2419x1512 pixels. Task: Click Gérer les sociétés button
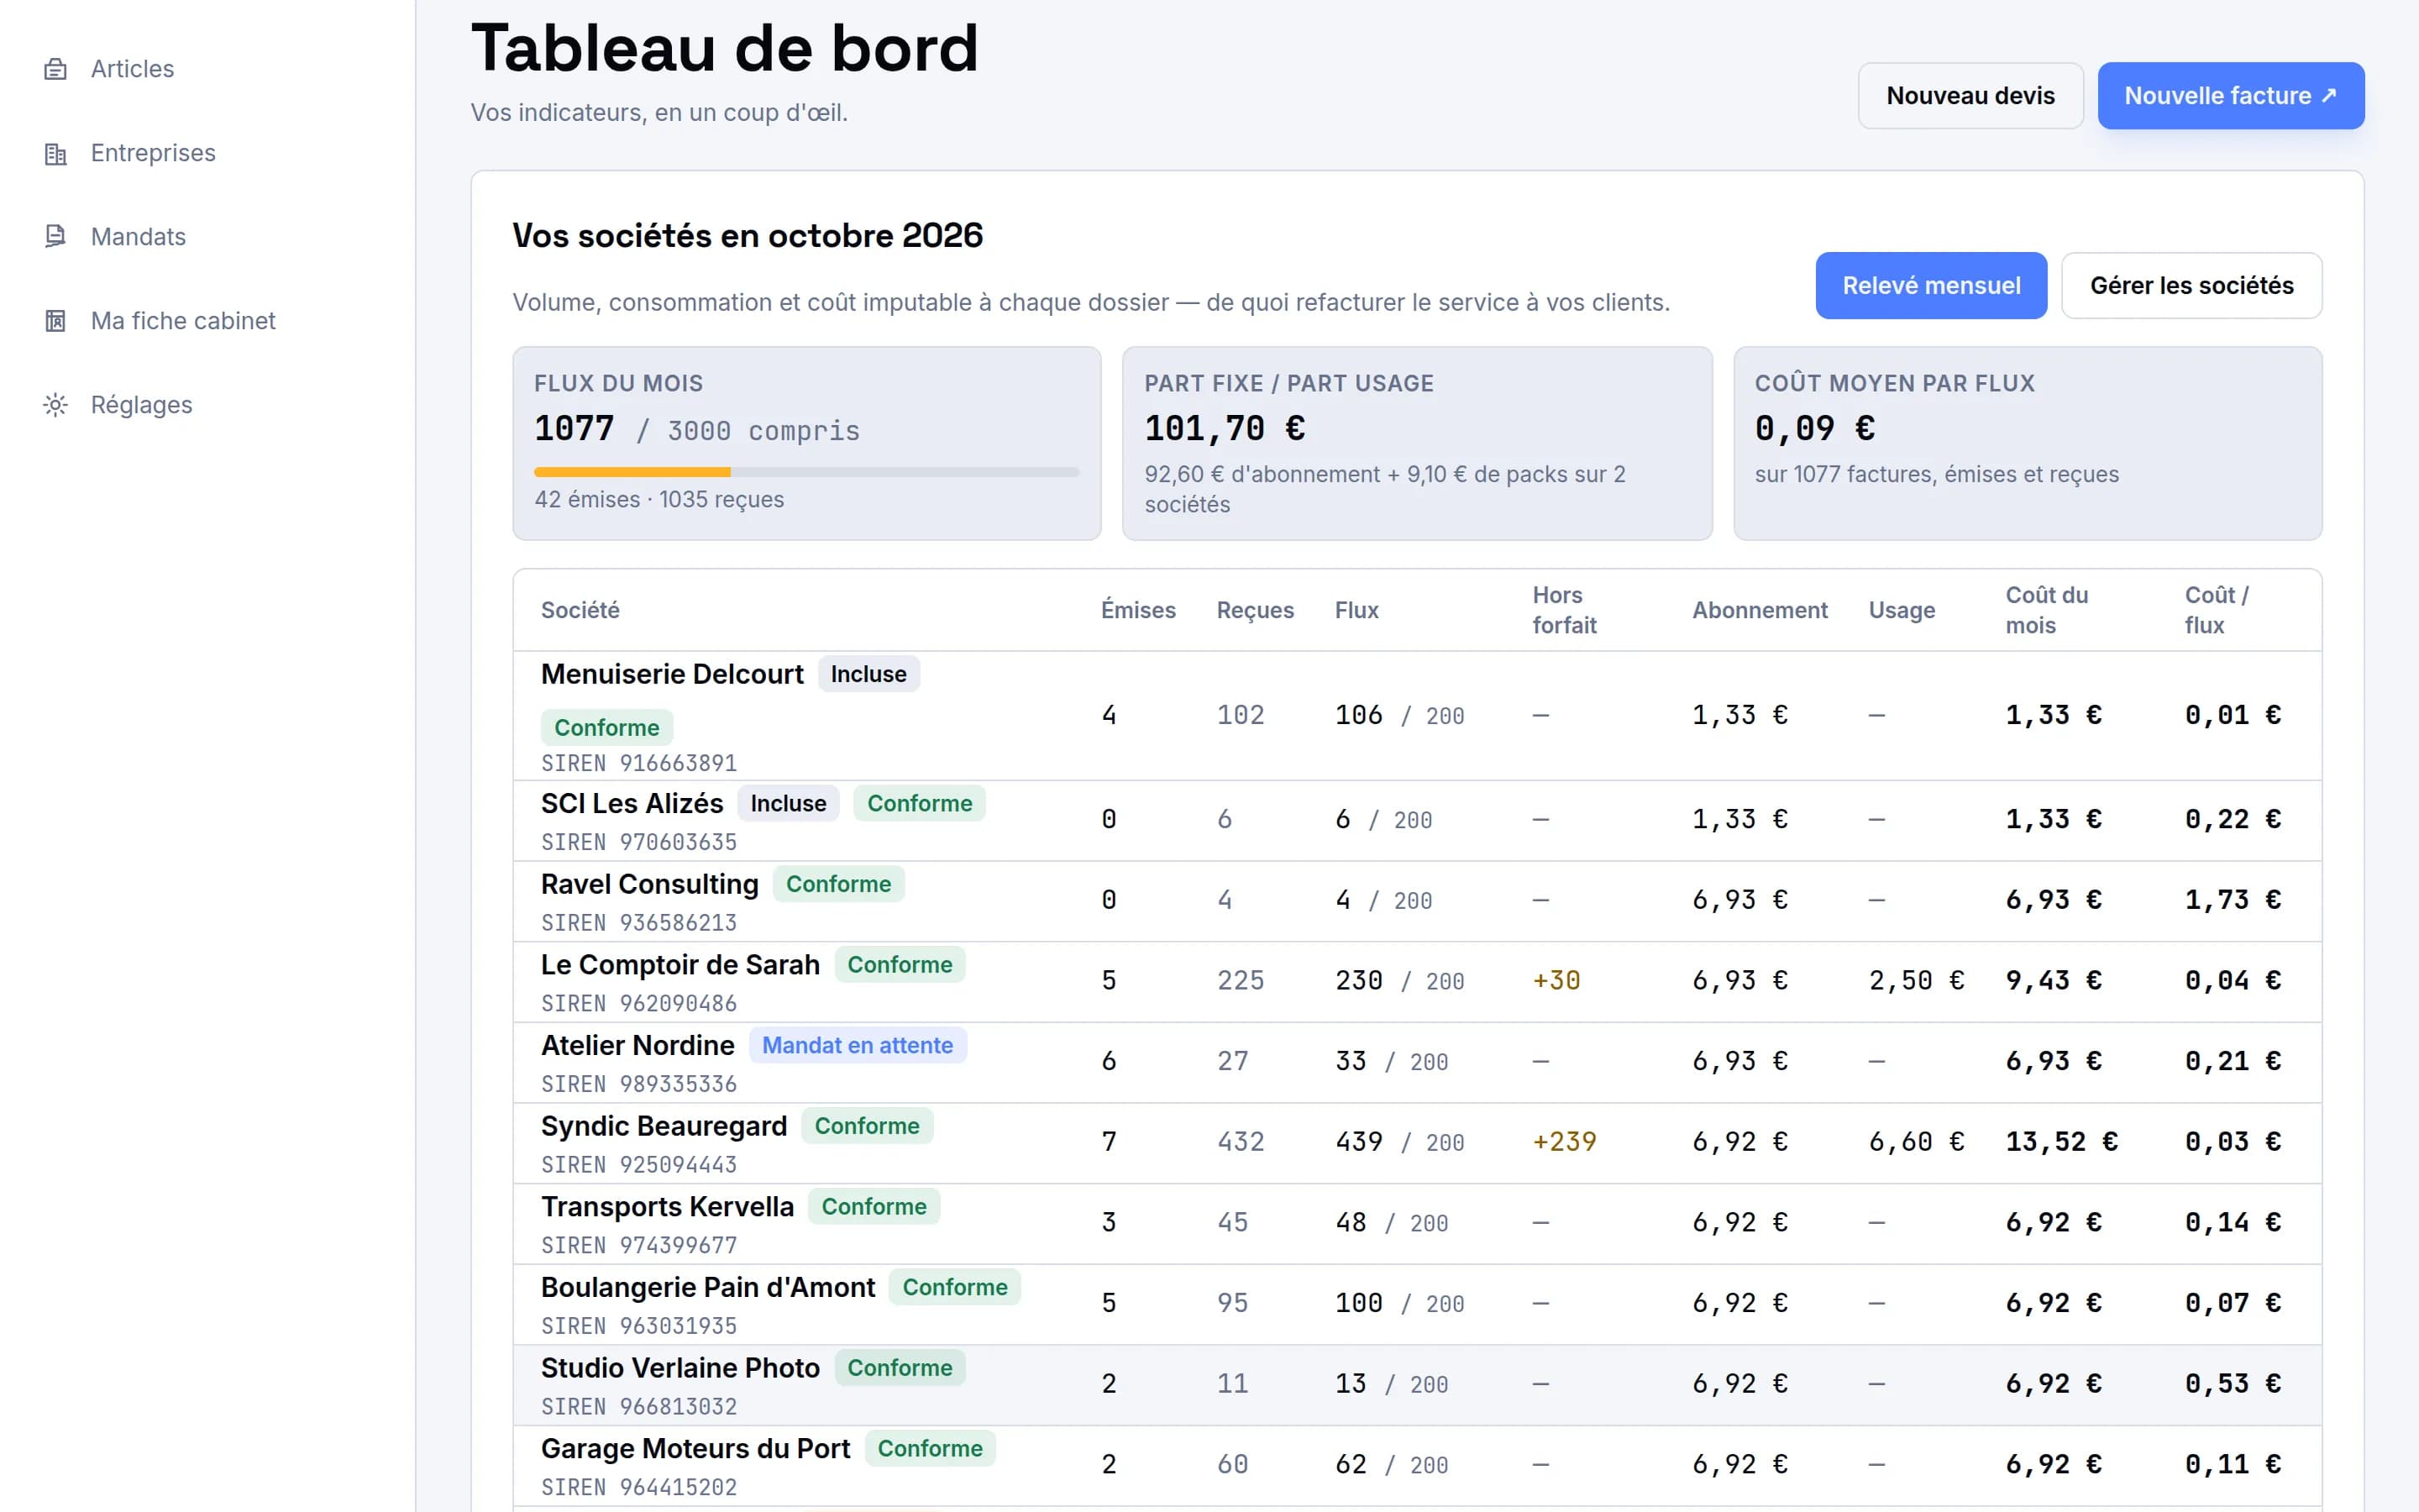(x=2191, y=286)
